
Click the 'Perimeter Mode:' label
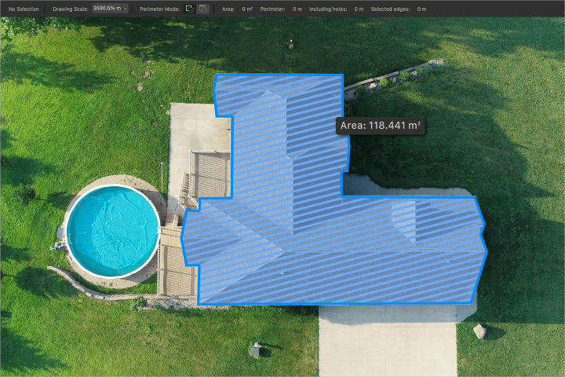(159, 9)
